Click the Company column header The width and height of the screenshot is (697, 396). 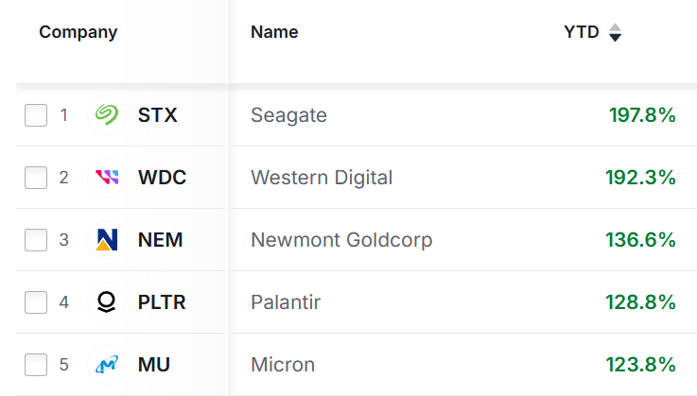click(78, 32)
